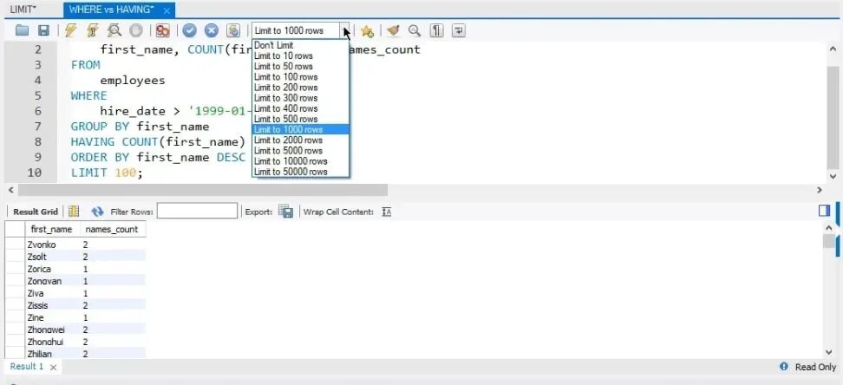Click the Read Only info icon
Screen dimensions: 843x385
tap(784, 366)
